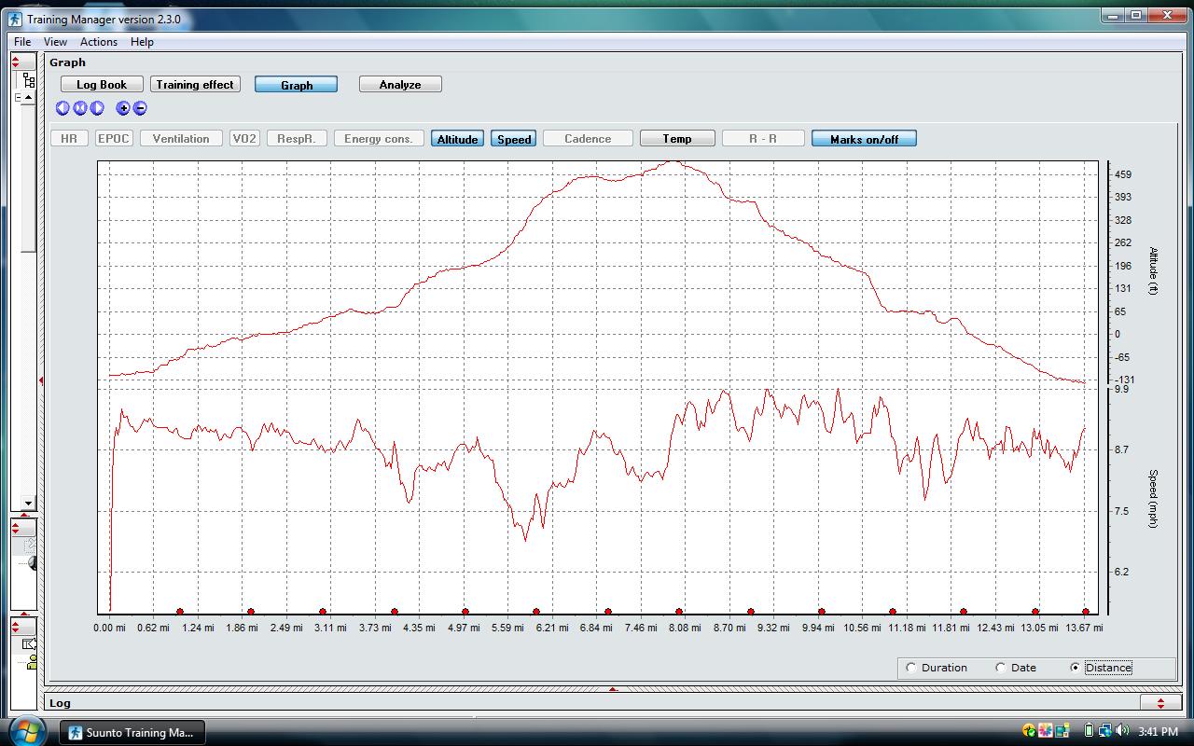Expand the Log panel with red arrows
Viewport: 1194px width, 746px height.
click(x=1160, y=703)
